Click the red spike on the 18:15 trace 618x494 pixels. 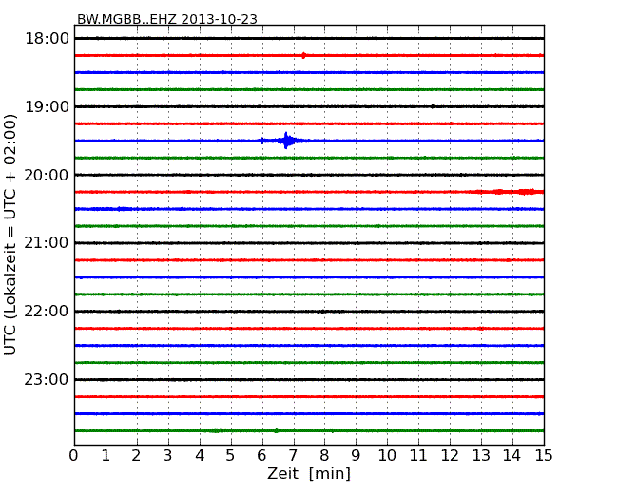(x=303, y=55)
